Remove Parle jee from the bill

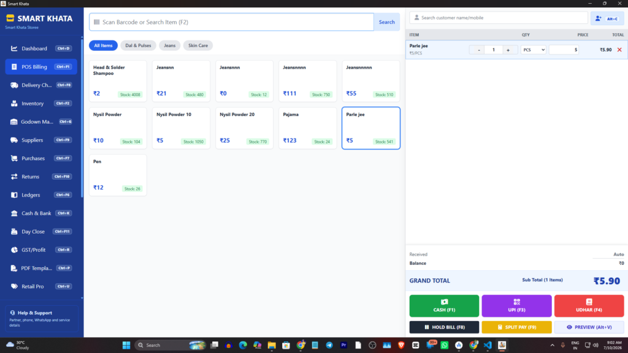(x=619, y=50)
